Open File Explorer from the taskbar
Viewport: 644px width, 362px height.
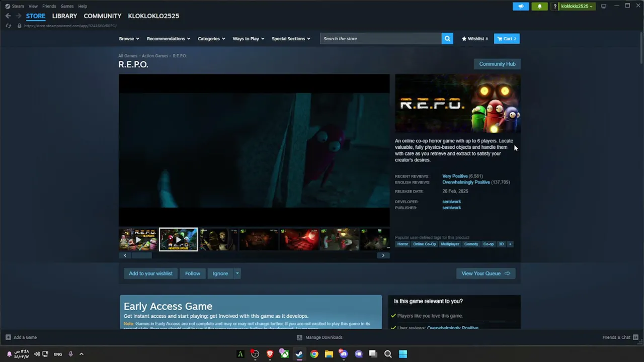[x=329, y=354]
